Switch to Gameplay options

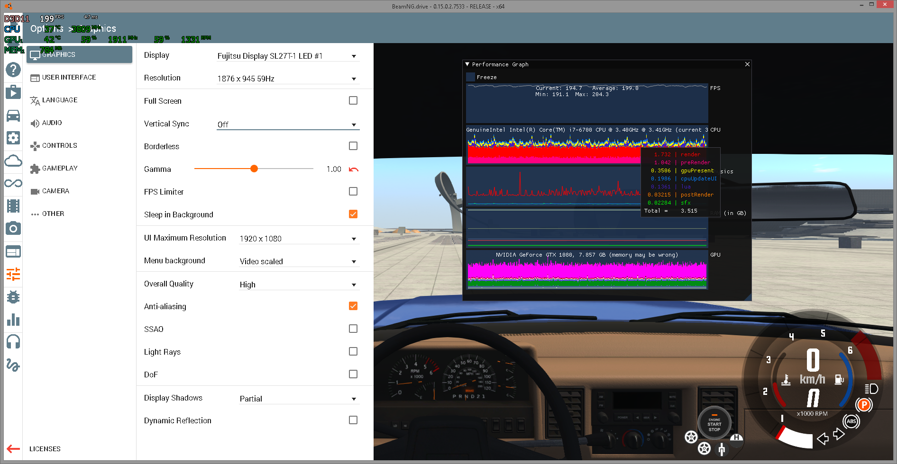[x=79, y=168]
